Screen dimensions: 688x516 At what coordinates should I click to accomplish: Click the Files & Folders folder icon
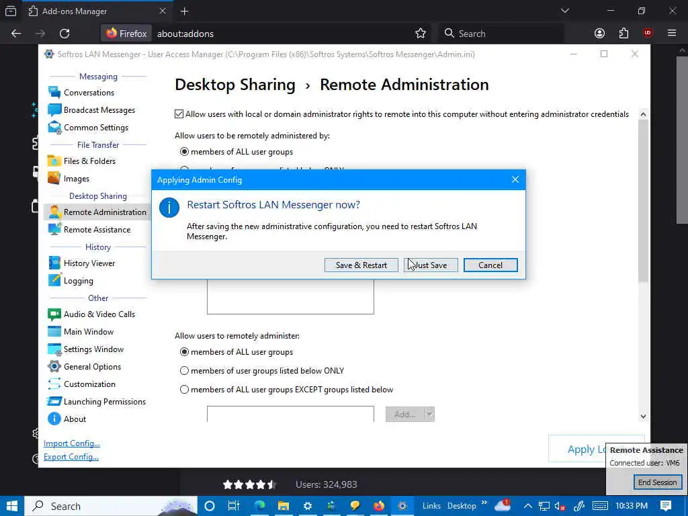54,161
